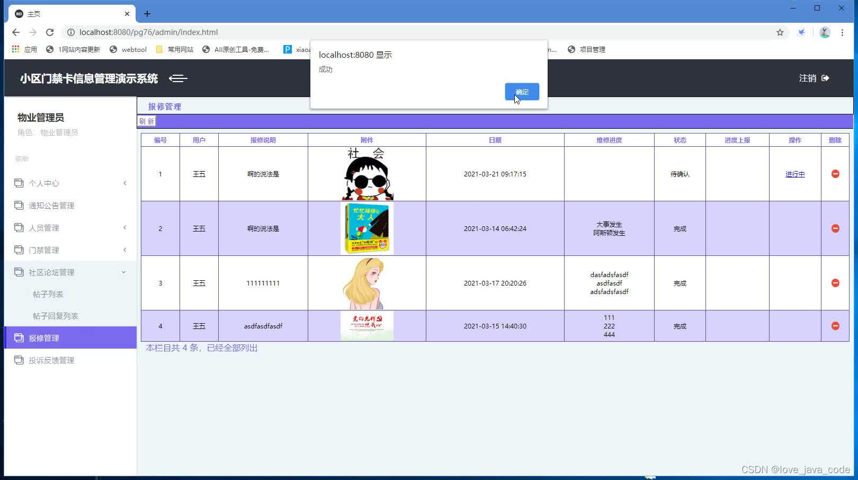Delete repair record number 2
Viewport: 858px width, 480px height.
(x=835, y=228)
